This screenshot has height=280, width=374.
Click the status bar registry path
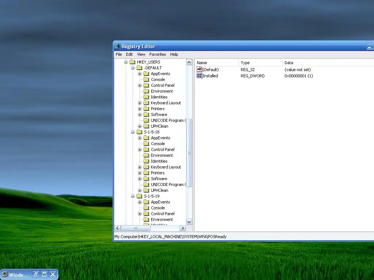pos(170,236)
